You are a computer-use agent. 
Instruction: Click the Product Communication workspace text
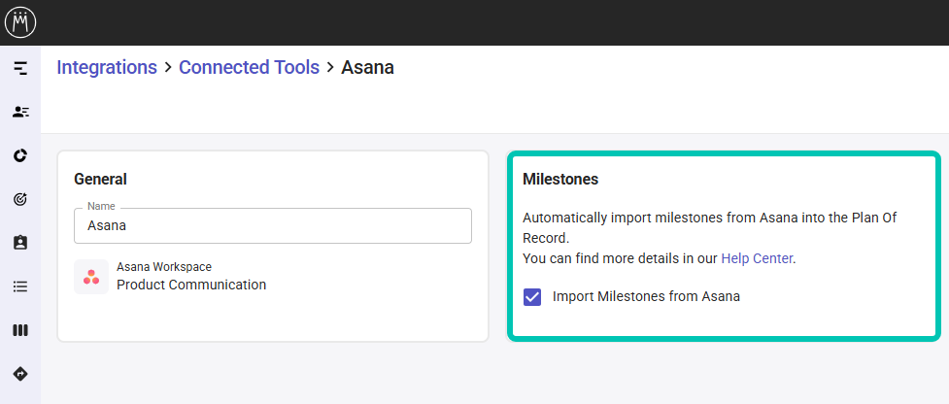191,285
